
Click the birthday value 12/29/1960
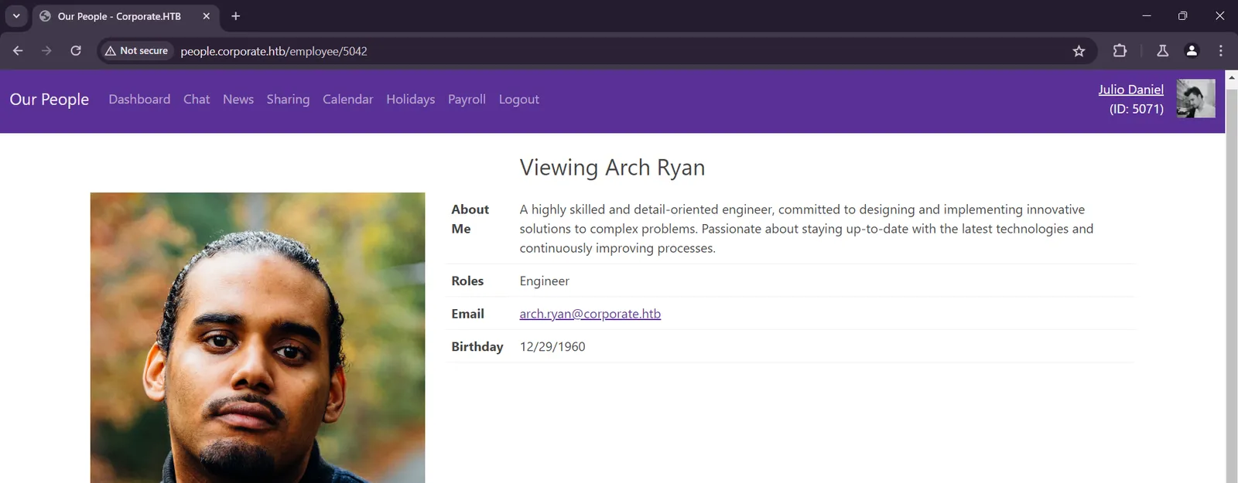[x=552, y=347]
